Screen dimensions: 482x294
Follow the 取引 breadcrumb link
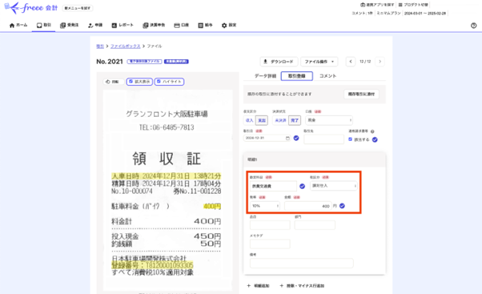(100, 46)
